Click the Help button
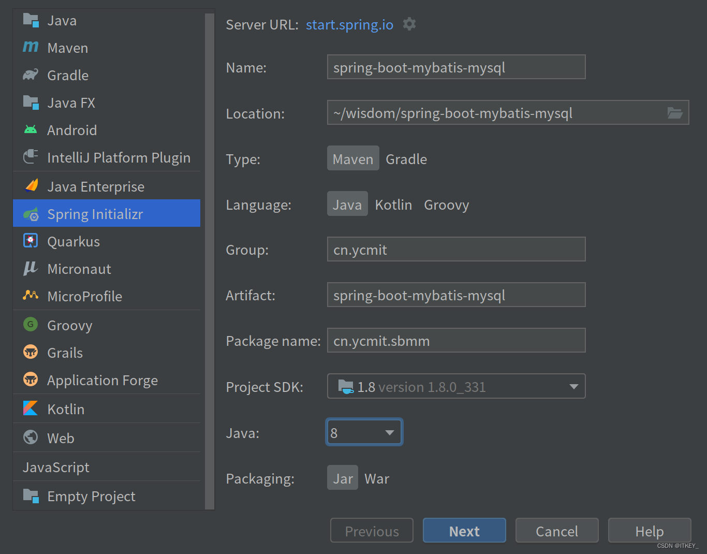Viewport: 707px width, 554px height. 650,530
